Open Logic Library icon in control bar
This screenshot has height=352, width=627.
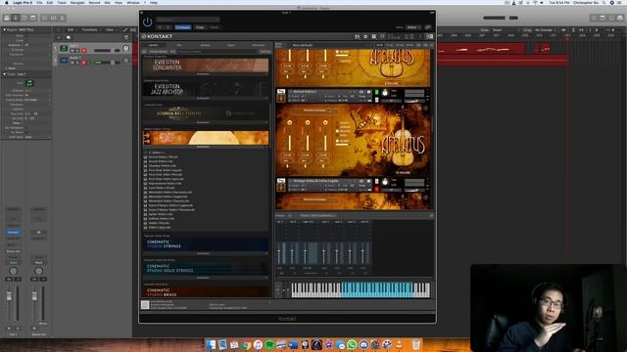7,18
